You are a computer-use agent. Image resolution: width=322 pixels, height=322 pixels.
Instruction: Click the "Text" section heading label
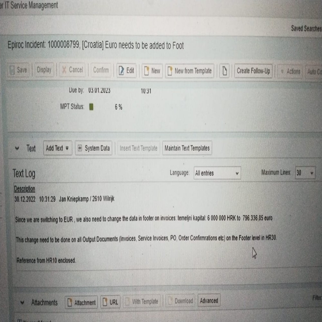(x=31, y=148)
